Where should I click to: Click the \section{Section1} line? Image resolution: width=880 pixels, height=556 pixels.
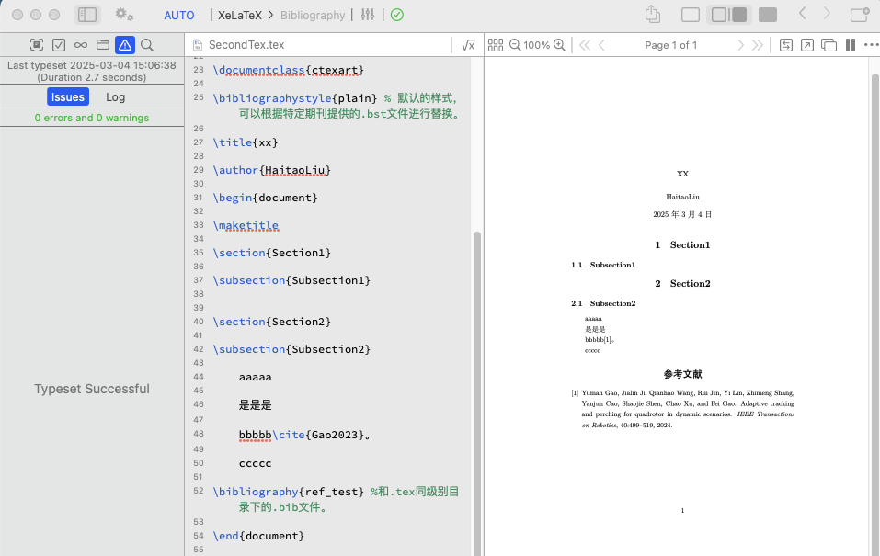271,253
